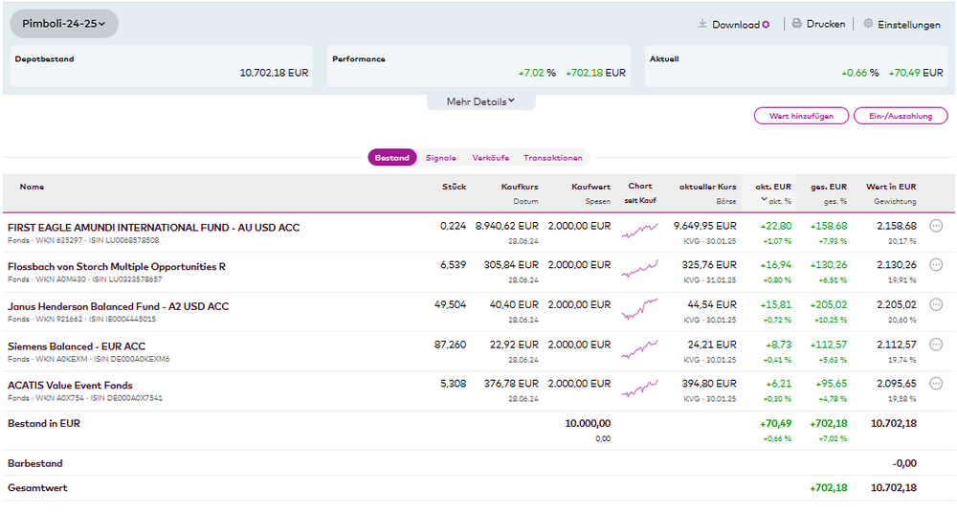Image resolution: width=957 pixels, height=512 pixels.
Task: Click the Ein-/Auszahlung button
Action: pyautogui.click(x=900, y=116)
